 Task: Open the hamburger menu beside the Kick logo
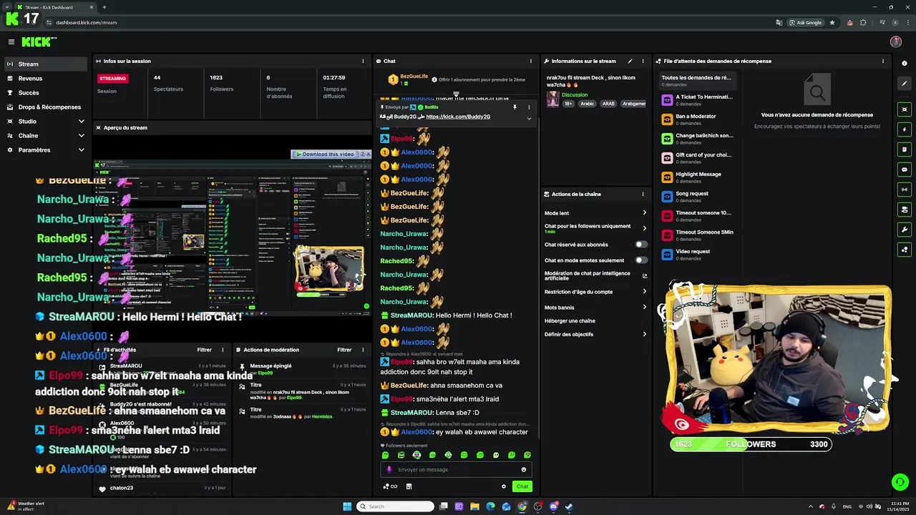[x=11, y=42]
